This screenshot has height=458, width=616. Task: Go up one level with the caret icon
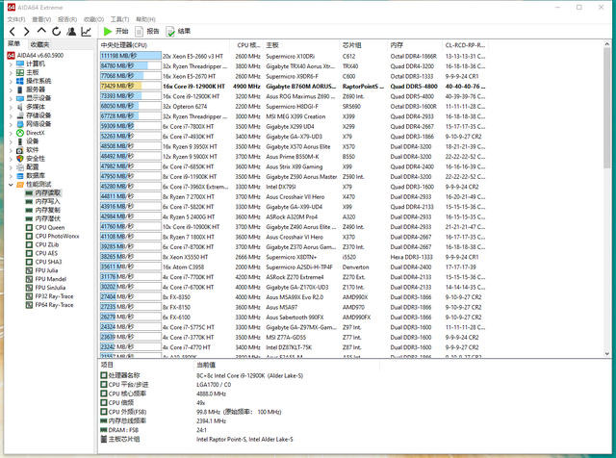(x=41, y=31)
